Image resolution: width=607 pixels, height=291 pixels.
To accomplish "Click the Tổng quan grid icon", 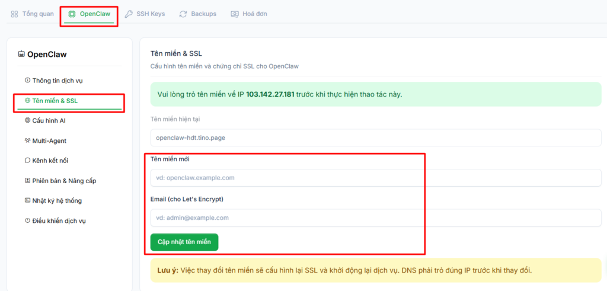I will pyautogui.click(x=15, y=14).
